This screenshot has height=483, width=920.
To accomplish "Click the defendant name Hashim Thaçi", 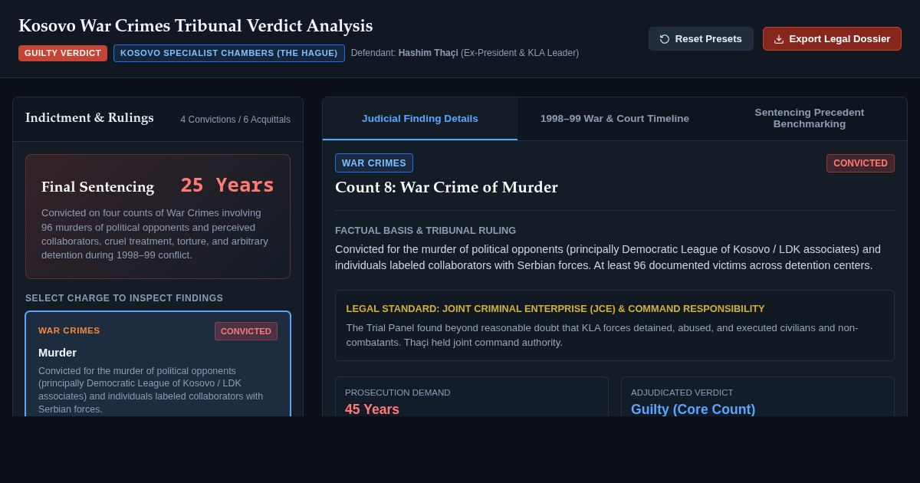I will 428,53.
